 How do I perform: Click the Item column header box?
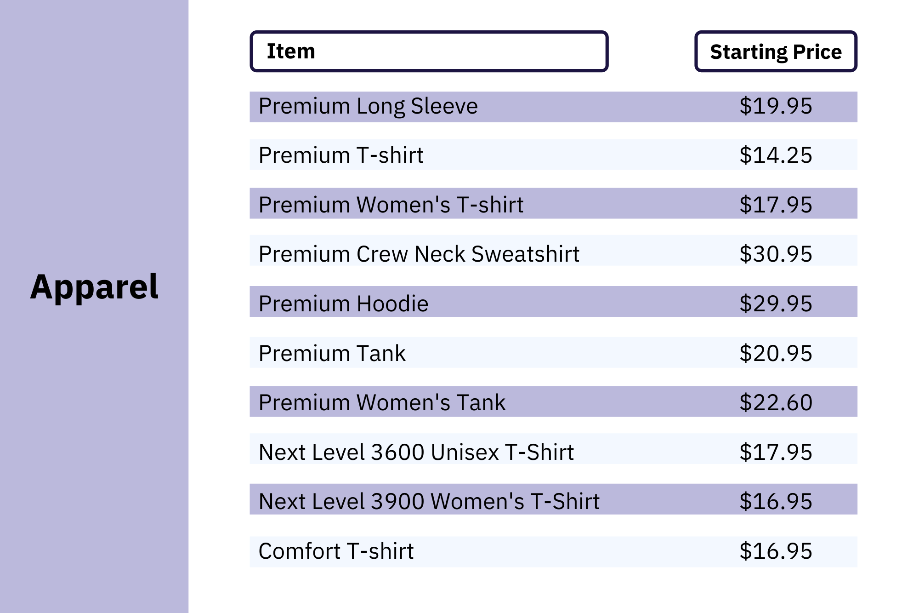tap(429, 52)
